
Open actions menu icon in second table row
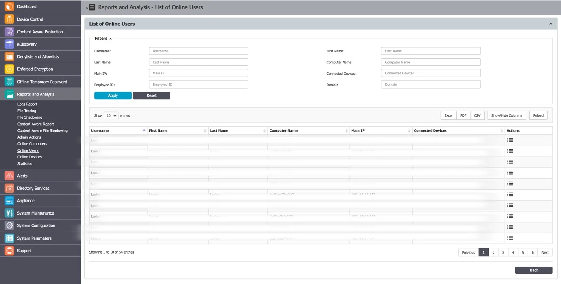pyautogui.click(x=510, y=151)
